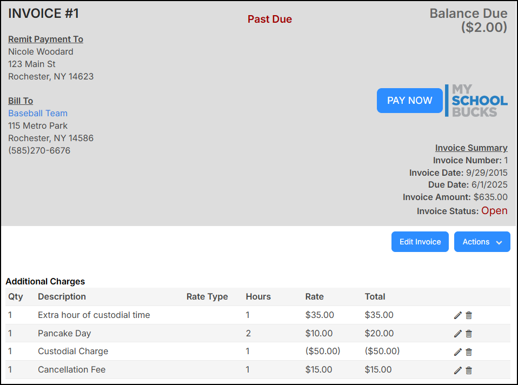This screenshot has width=518, height=385.
Task: Click the Total column header
Action: (375, 296)
